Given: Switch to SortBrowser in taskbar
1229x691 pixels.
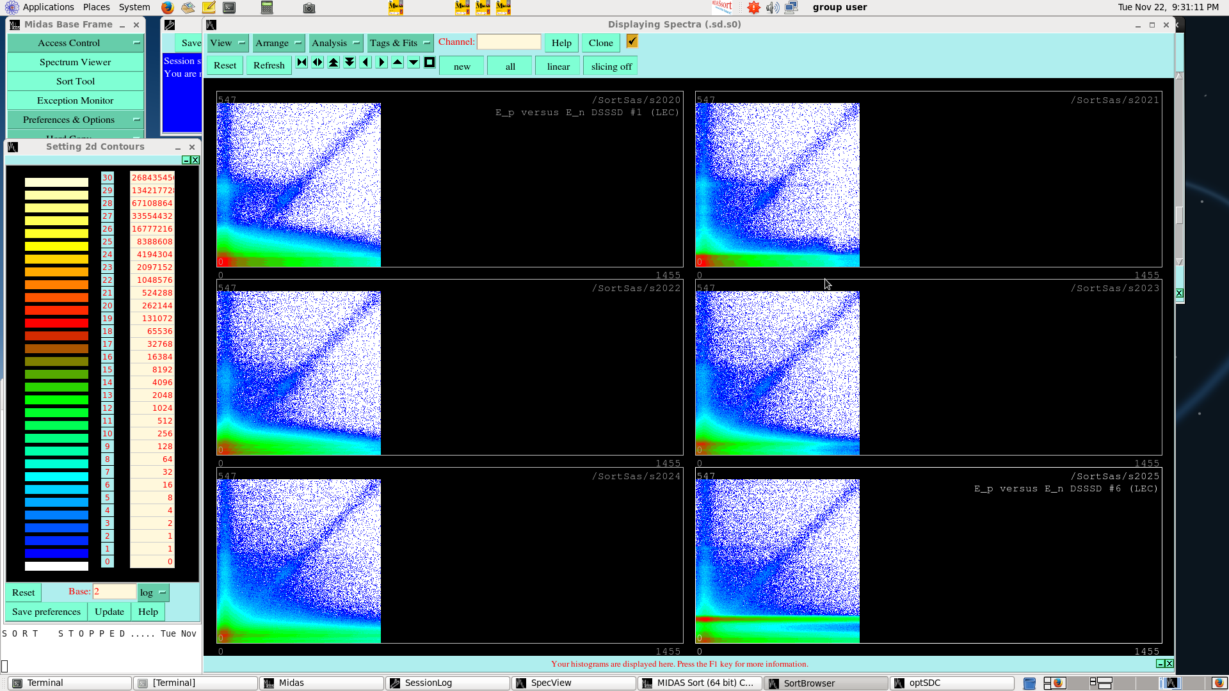Looking at the screenshot, I should pos(826,683).
